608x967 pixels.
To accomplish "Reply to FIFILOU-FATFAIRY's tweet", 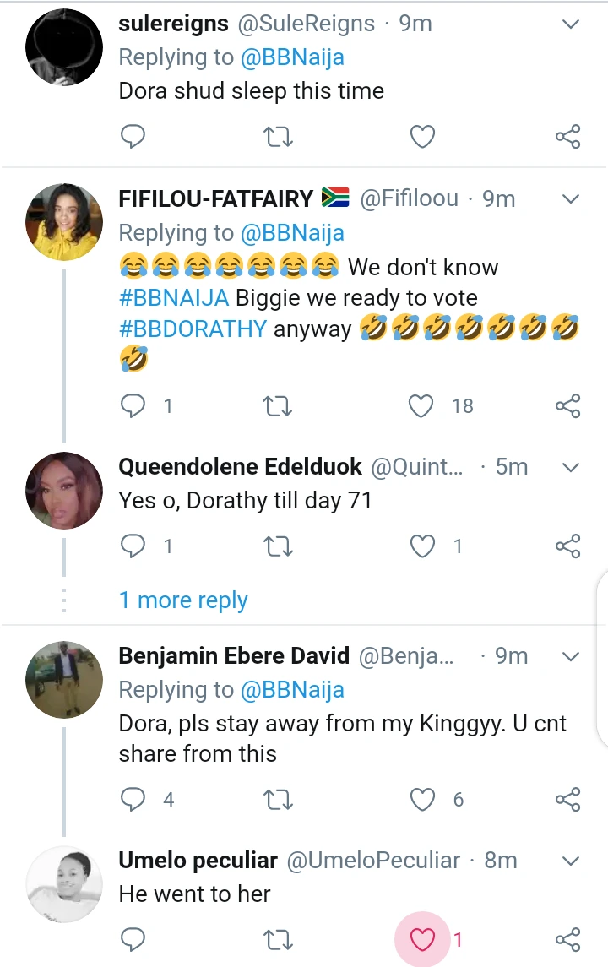I will click(x=133, y=406).
